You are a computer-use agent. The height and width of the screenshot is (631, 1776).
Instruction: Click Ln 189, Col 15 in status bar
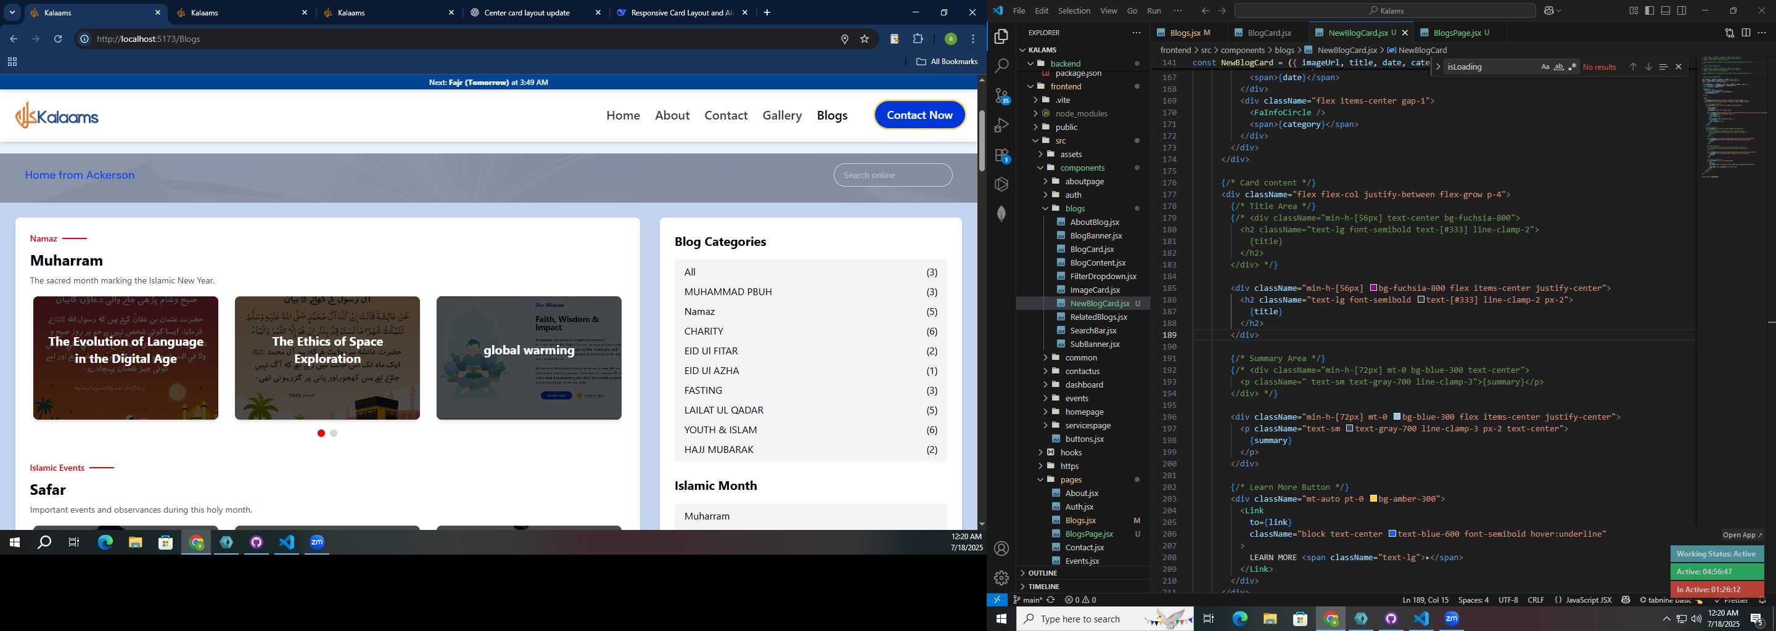1426,600
